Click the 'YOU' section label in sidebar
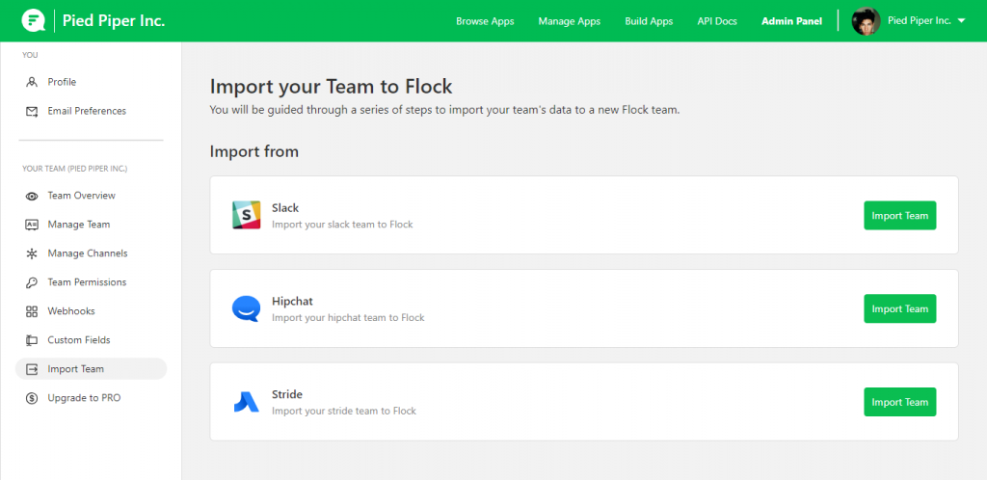The height and width of the screenshot is (480, 987). pyautogui.click(x=30, y=55)
